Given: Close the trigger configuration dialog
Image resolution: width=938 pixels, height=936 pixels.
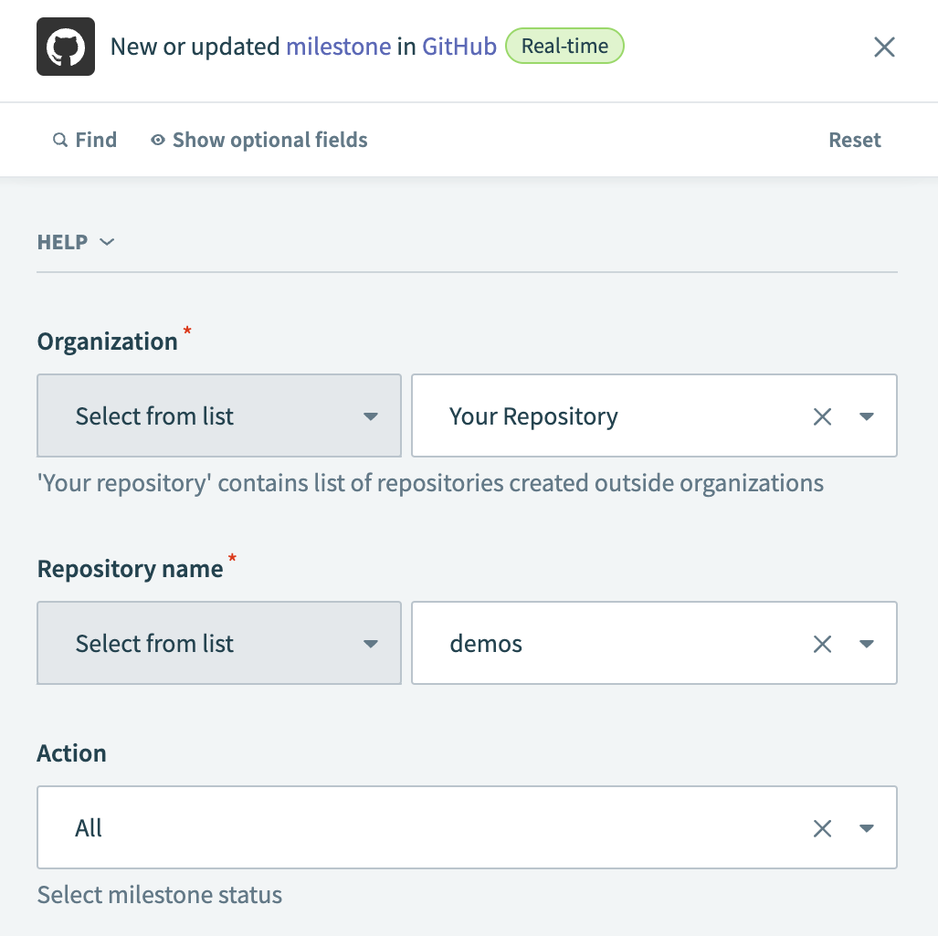Looking at the screenshot, I should (883, 47).
